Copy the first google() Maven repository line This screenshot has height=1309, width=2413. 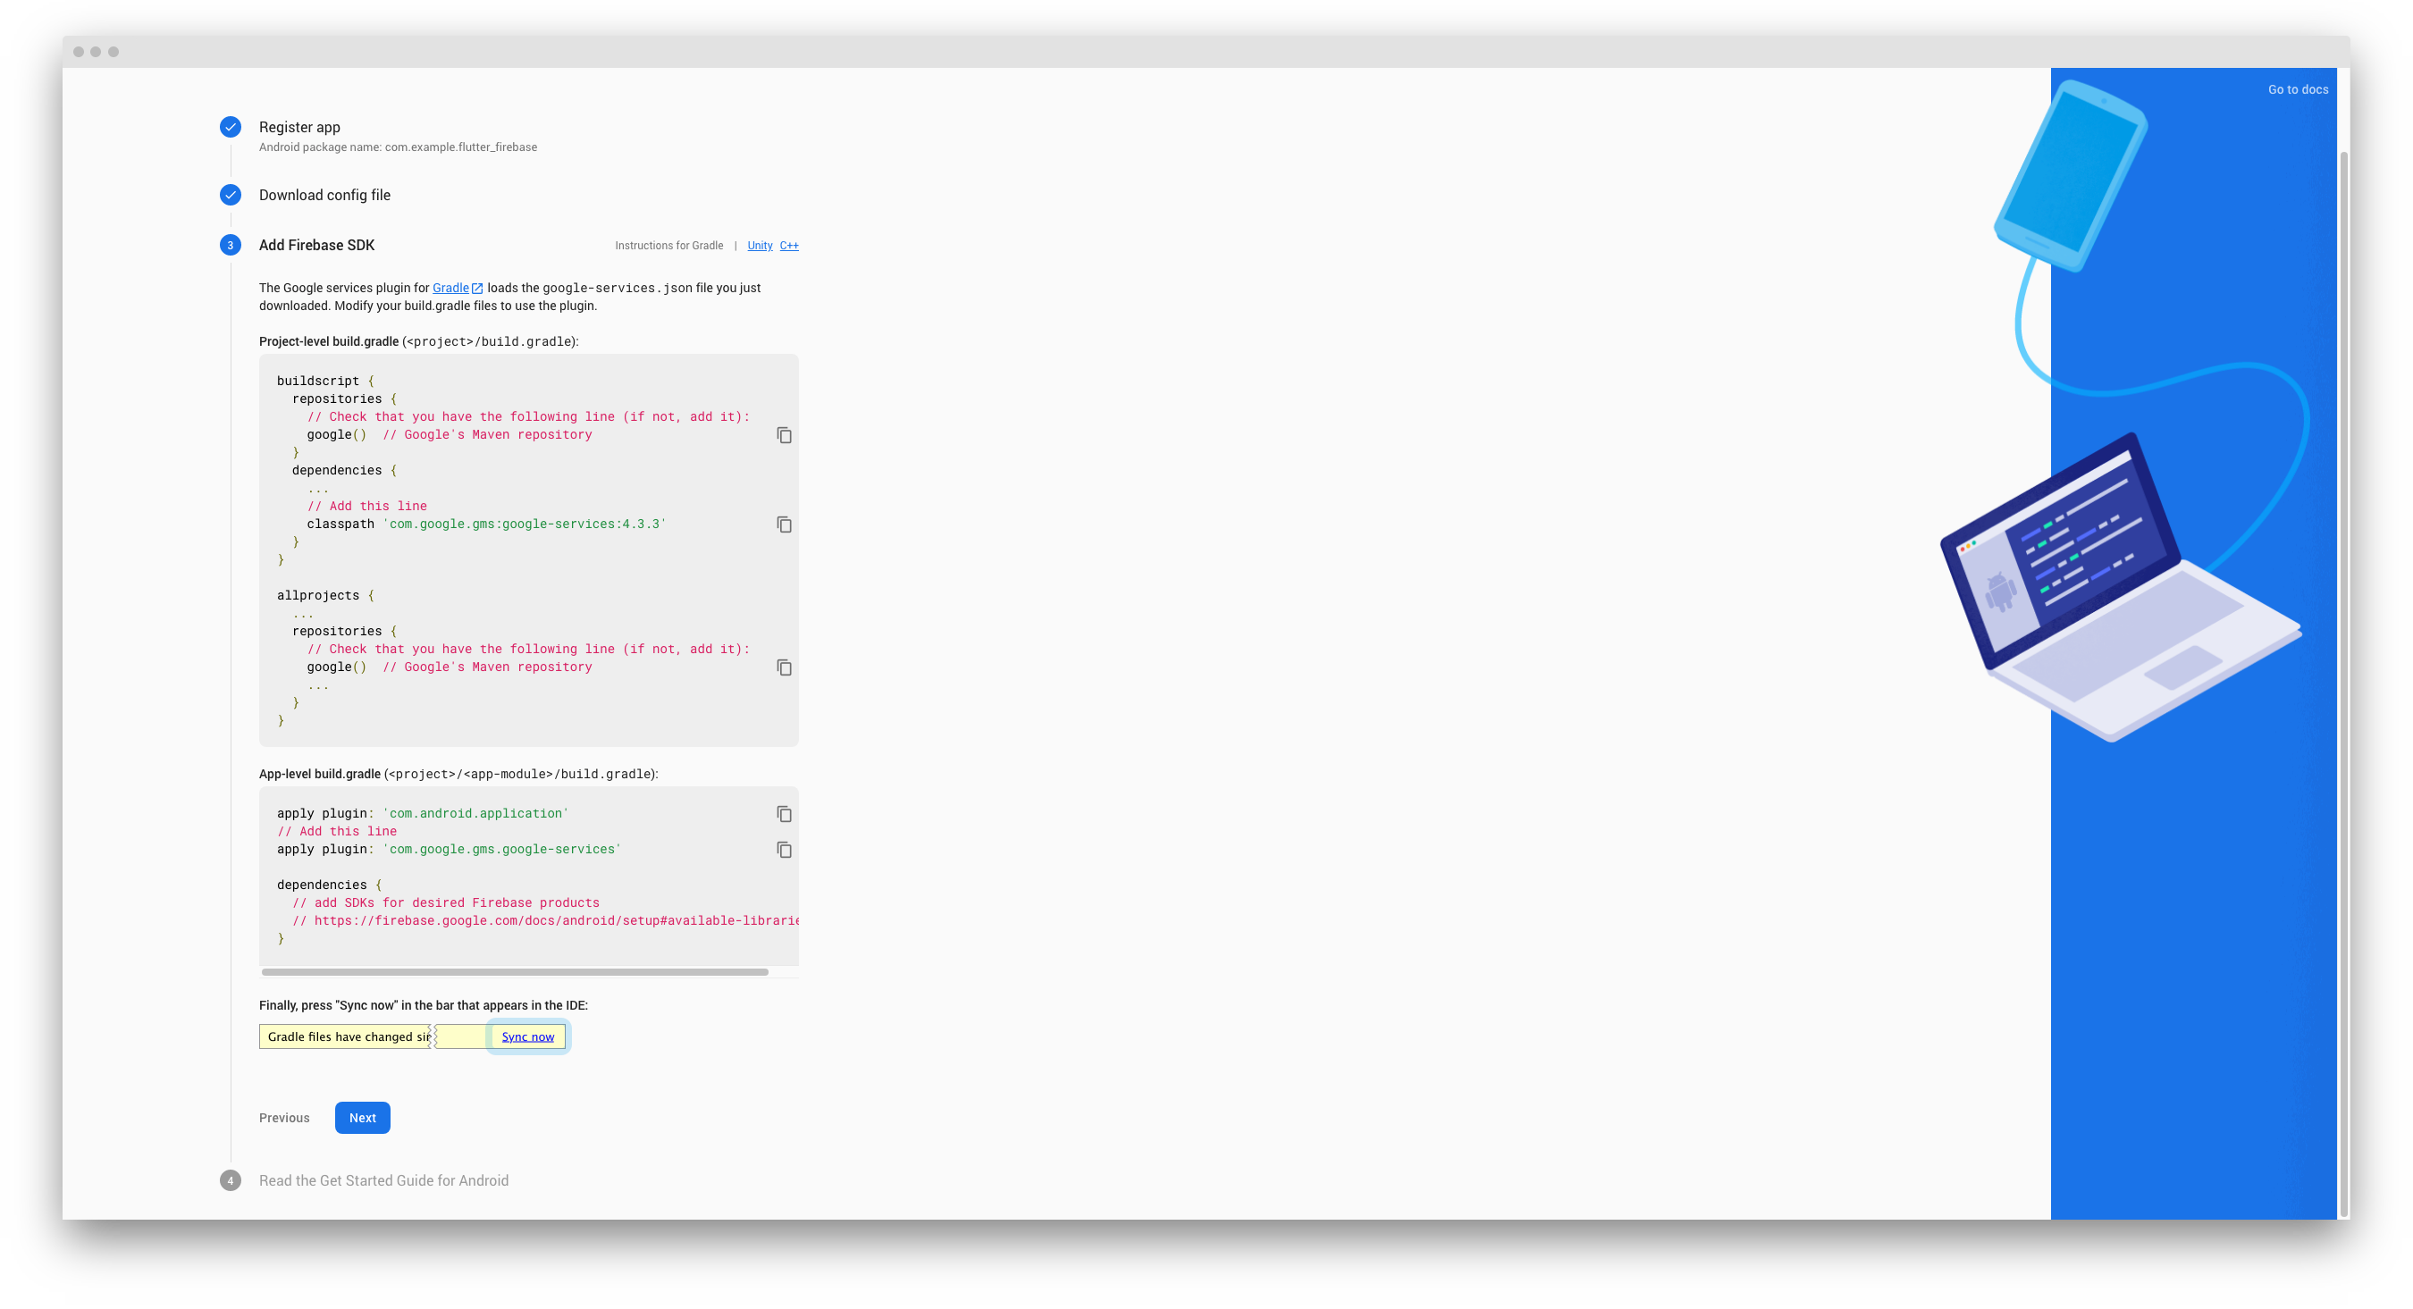tap(784, 435)
